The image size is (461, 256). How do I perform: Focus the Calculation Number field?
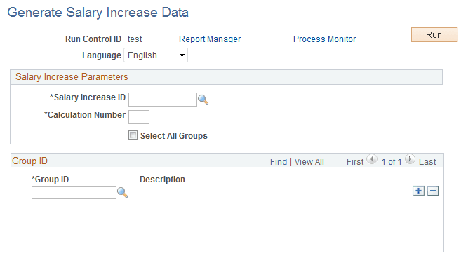pyautogui.click(x=139, y=117)
